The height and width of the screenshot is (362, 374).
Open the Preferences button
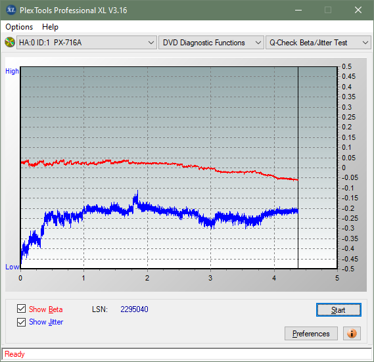[311, 333]
